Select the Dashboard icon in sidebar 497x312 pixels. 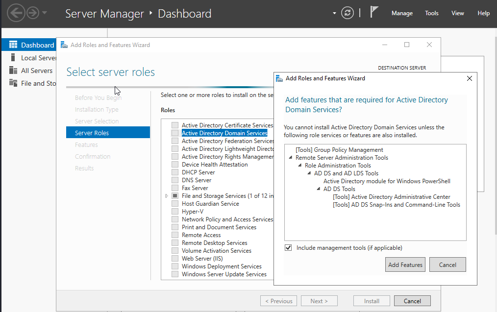[13, 45]
